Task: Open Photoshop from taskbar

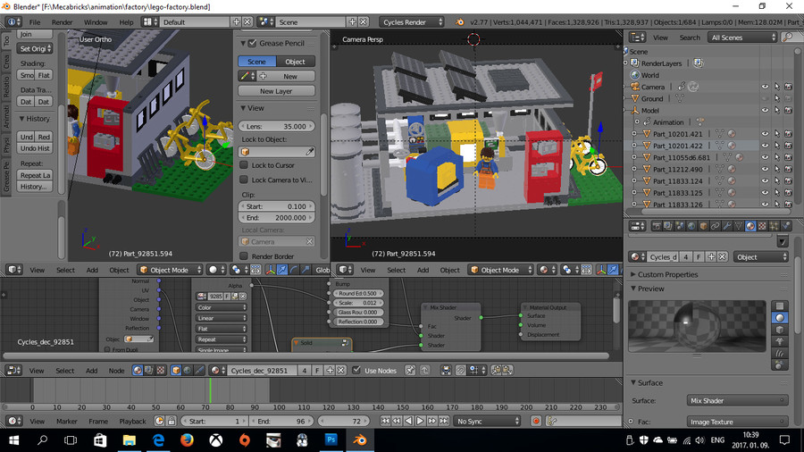Action: 331,440
